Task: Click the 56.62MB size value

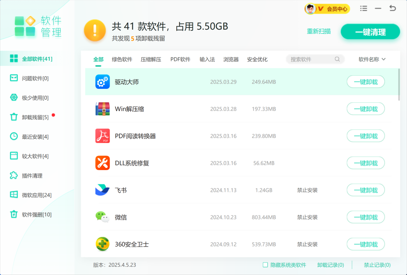Action: 264,163
